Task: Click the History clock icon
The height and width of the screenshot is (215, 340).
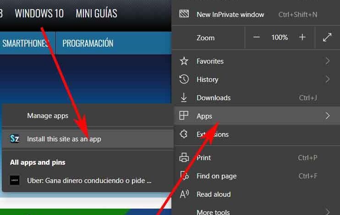Action: click(184, 79)
